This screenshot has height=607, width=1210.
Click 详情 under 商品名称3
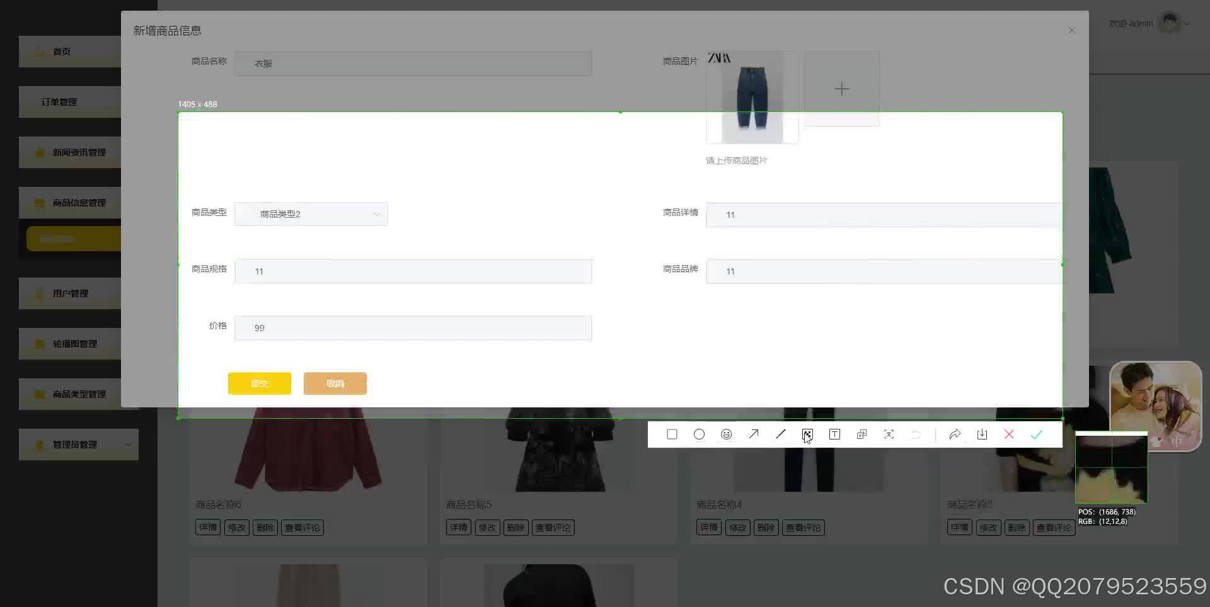960,528
